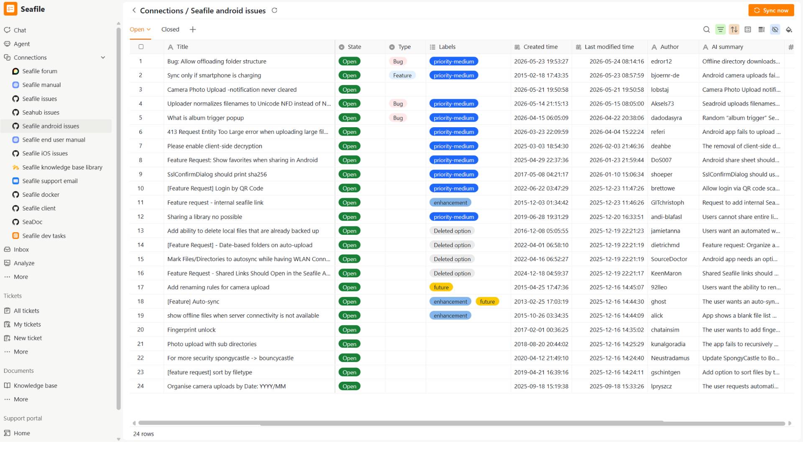Open Agent in the sidebar
803x452 pixels.
21,44
